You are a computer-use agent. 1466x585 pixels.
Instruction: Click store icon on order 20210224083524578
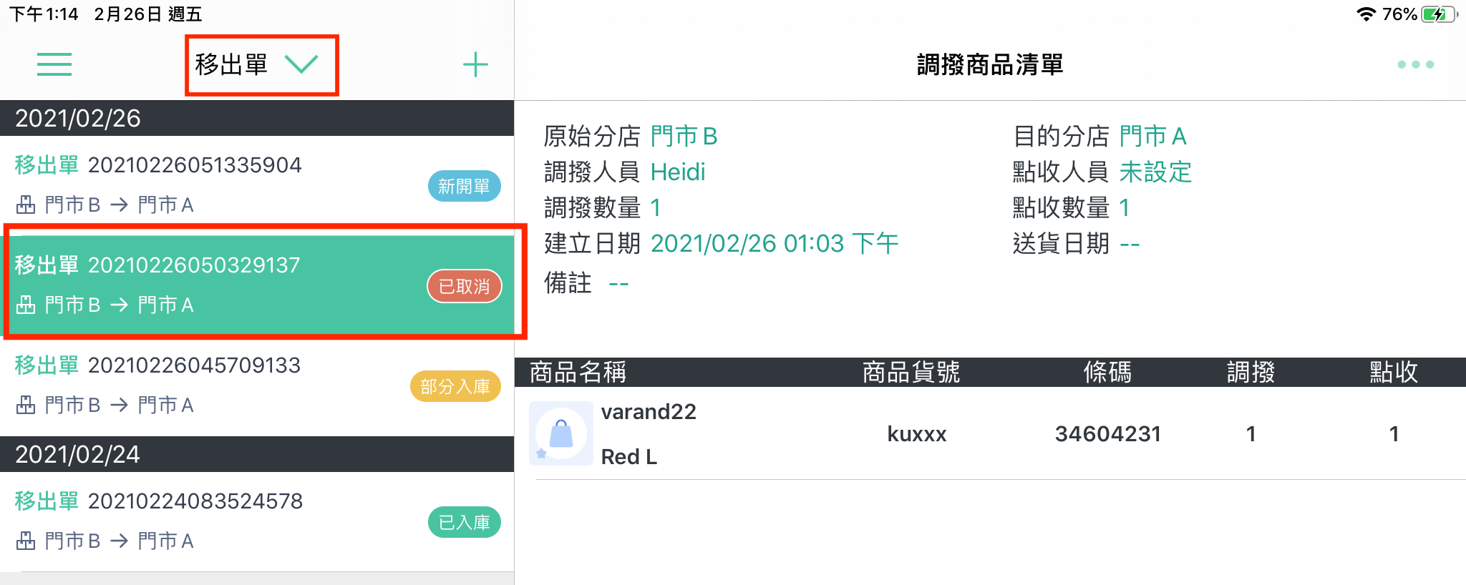click(26, 541)
